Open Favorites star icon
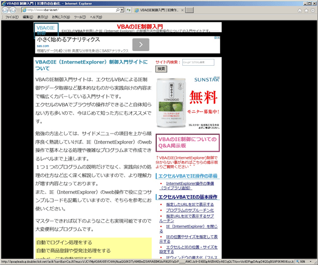This screenshot has height=265, width=318. point(306,11)
